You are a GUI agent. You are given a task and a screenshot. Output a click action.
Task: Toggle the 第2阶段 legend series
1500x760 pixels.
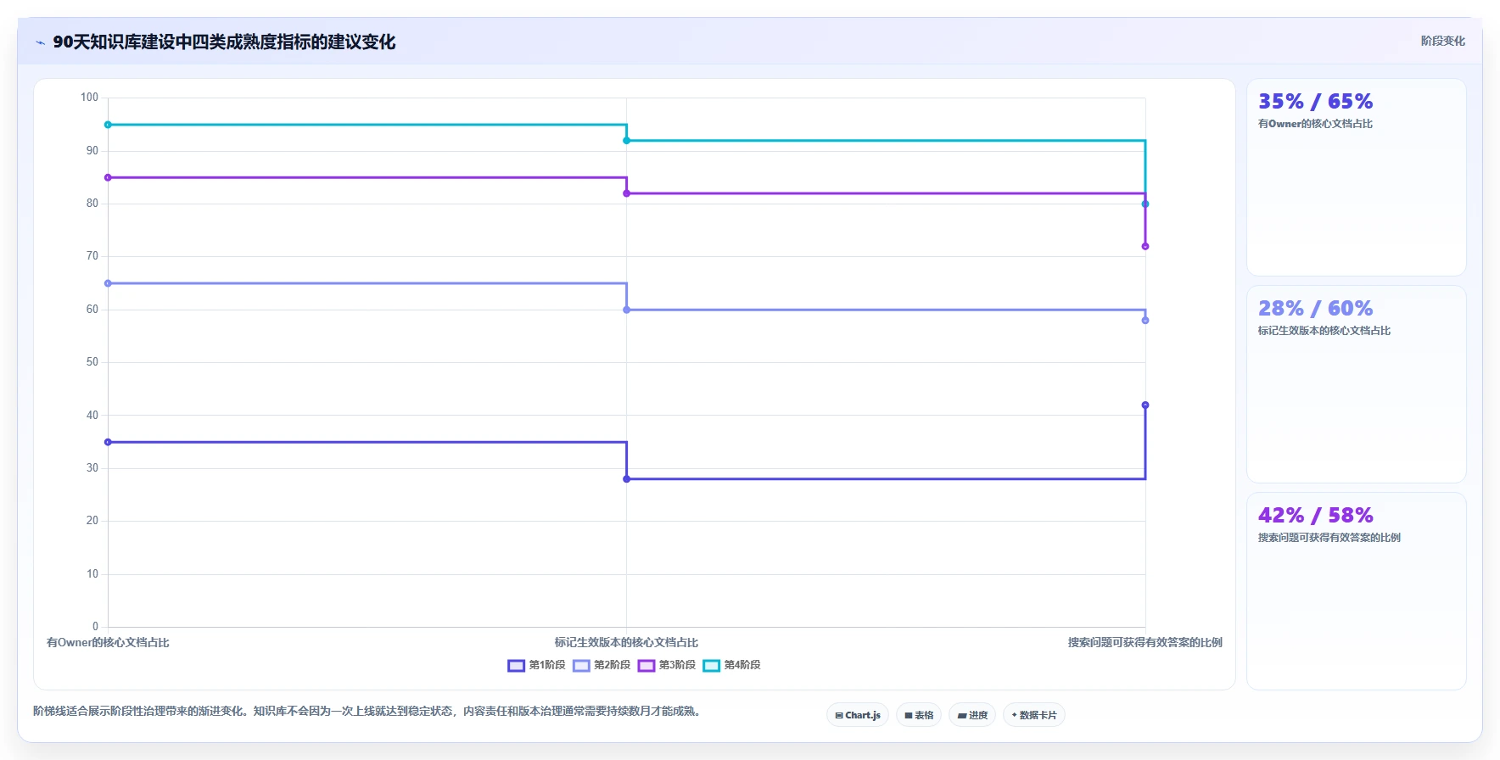602,665
